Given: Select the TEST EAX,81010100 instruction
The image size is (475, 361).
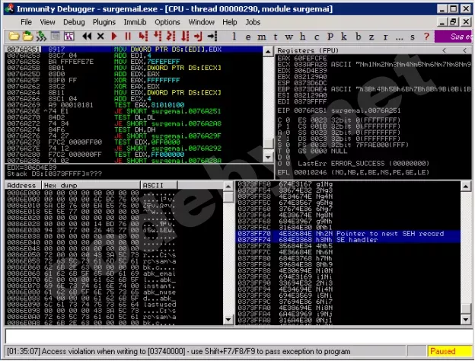Looking at the screenshot, I should (134, 105).
